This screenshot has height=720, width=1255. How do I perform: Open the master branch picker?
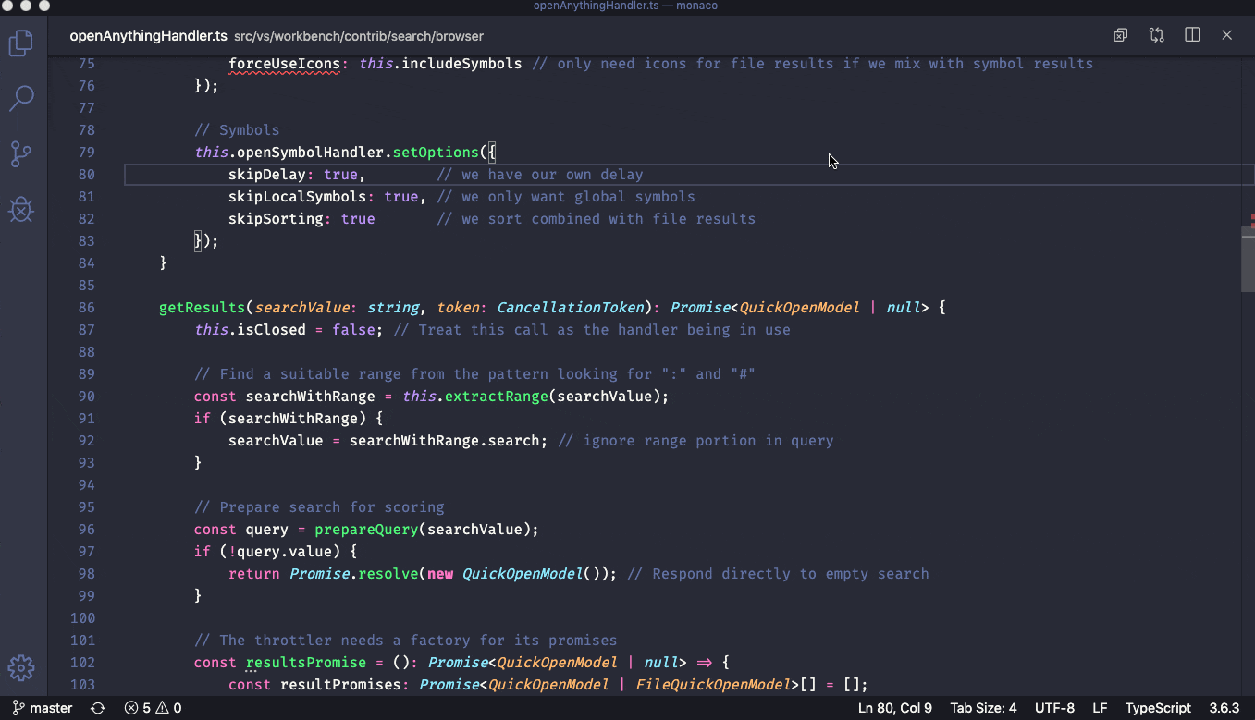tap(43, 708)
